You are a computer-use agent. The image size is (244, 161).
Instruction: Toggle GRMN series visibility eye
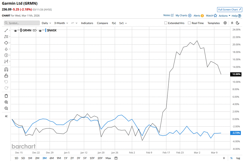click(x=15, y=31)
